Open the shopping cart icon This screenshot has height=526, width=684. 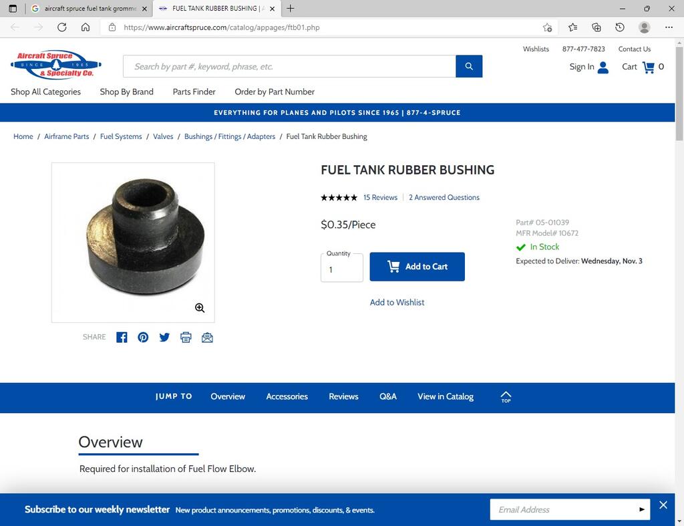649,67
